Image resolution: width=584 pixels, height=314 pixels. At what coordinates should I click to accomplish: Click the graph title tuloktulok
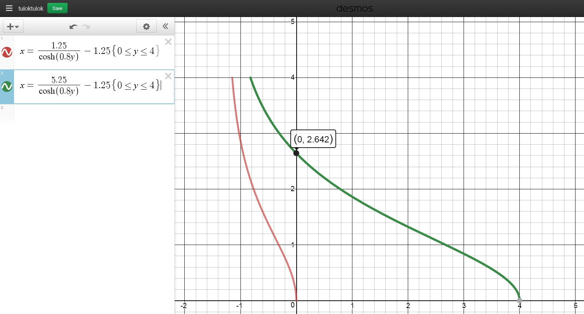tap(31, 8)
